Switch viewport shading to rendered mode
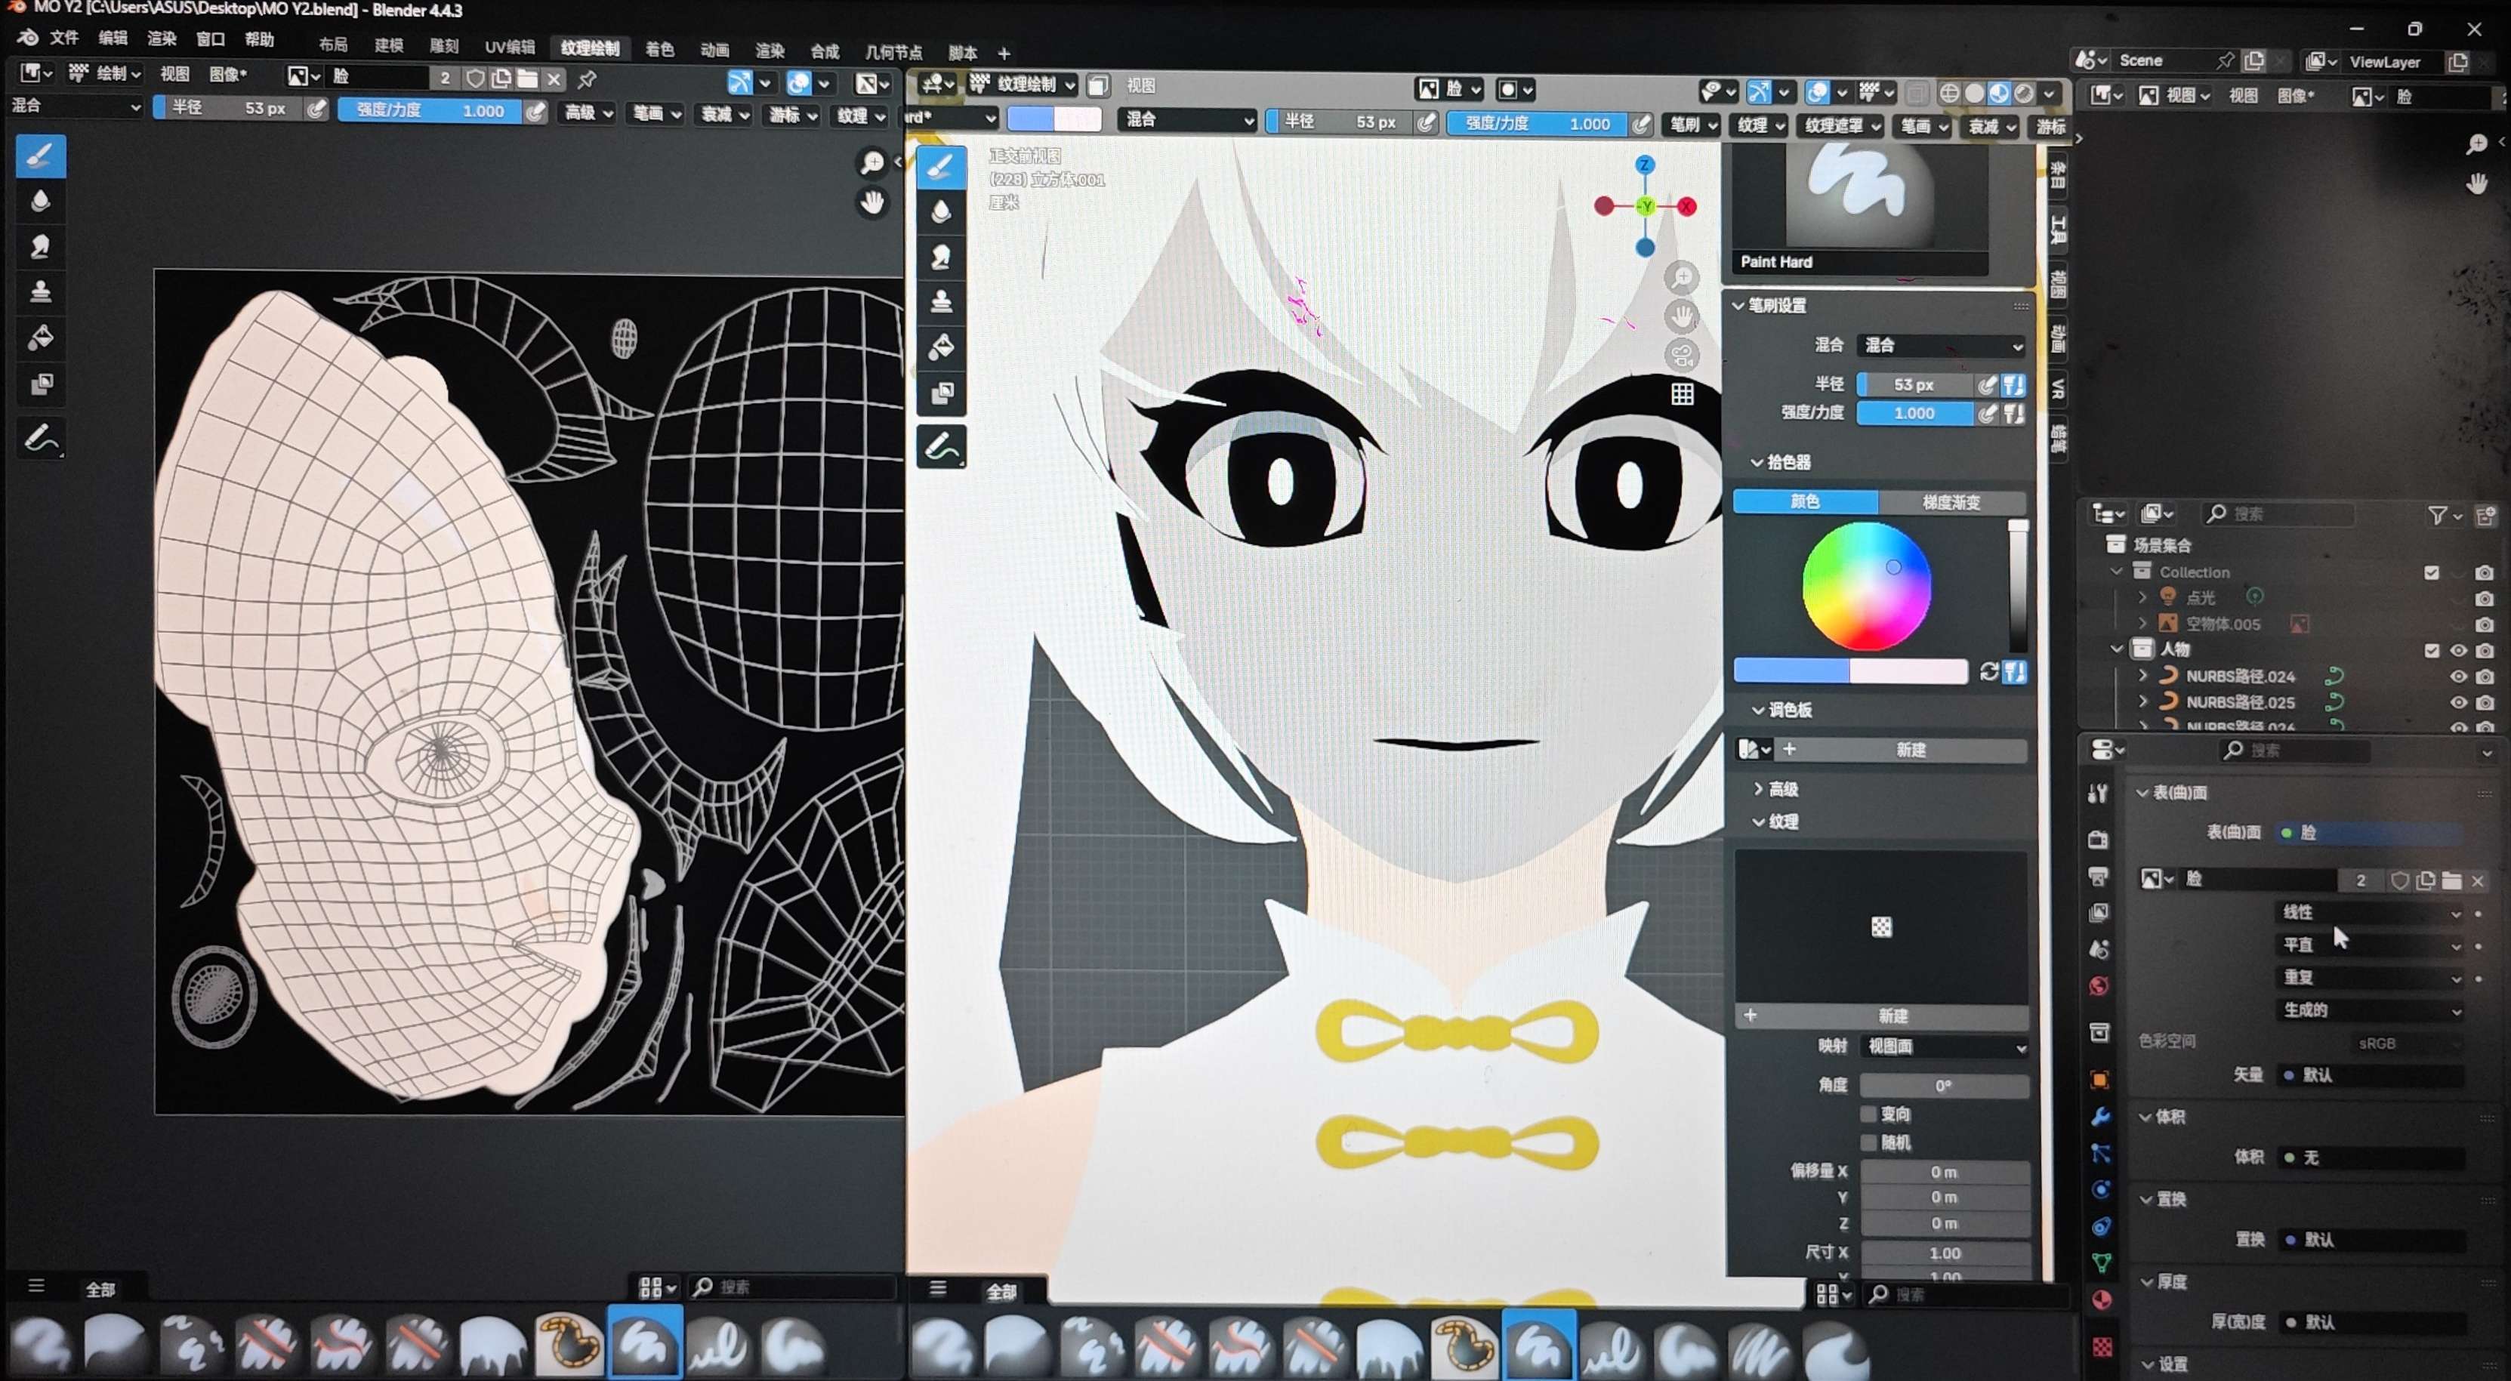 2024,93
